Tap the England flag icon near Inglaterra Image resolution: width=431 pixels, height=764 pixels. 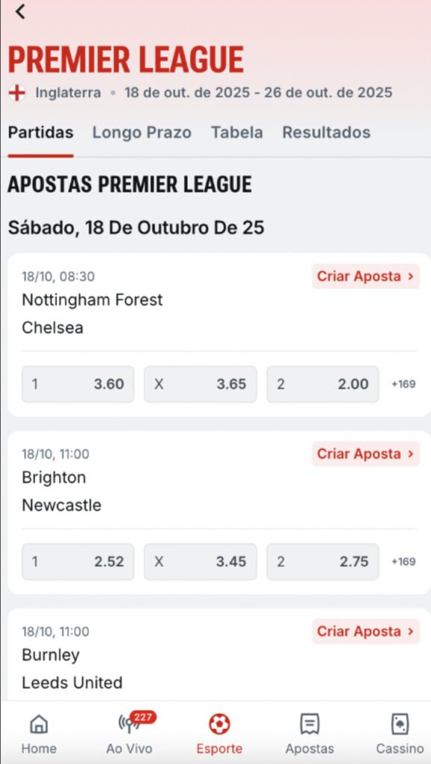16,93
